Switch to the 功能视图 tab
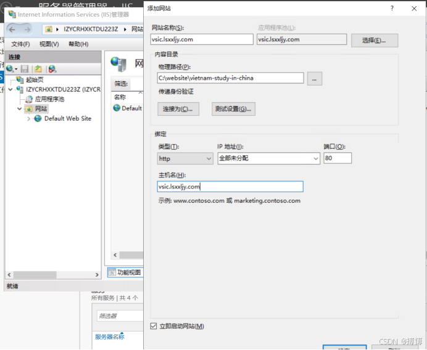The image size is (427, 350). tap(125, 272)
